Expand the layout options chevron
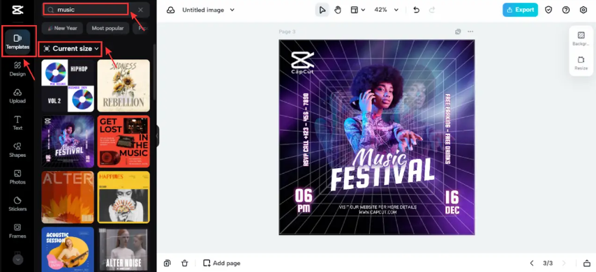This screenshot has height=272, width=596. 363,10
